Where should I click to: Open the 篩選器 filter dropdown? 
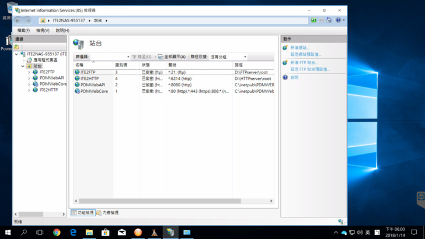(x=111, y=57)
